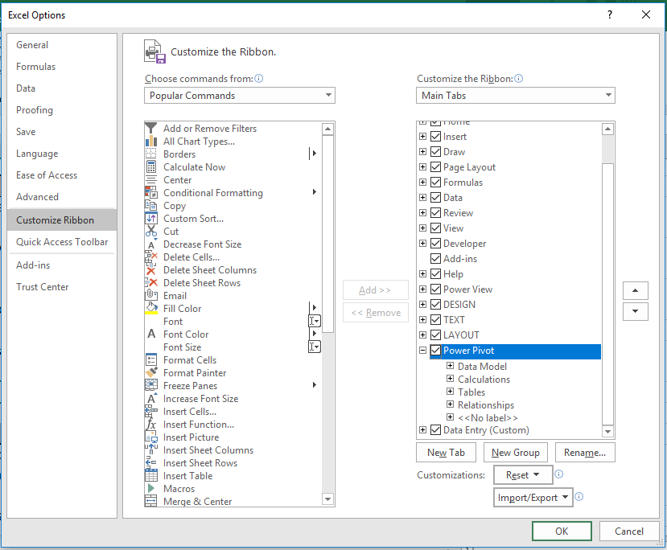The width and height of the screenshot is (667, 550).
Task: Select the Freeze Panes icon
Action: point(151,385)
